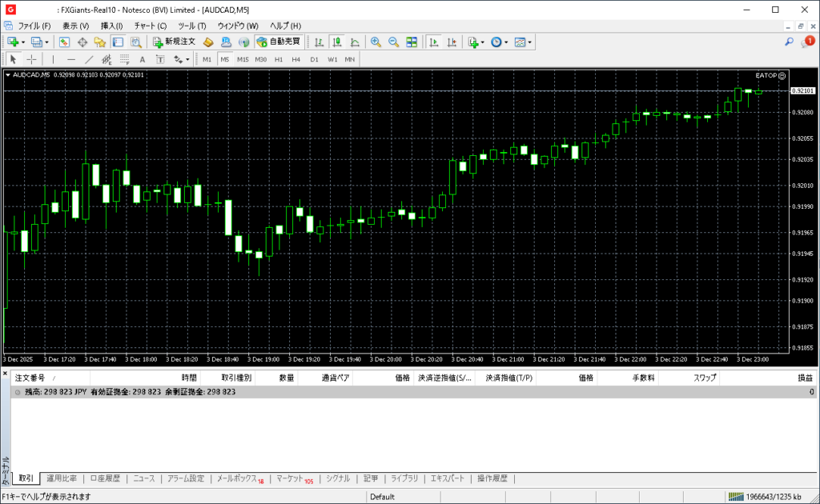Screen dimensions: 820x504
Task: Toggle the chart auto scroll button
Action: click(x=433, y=42)
